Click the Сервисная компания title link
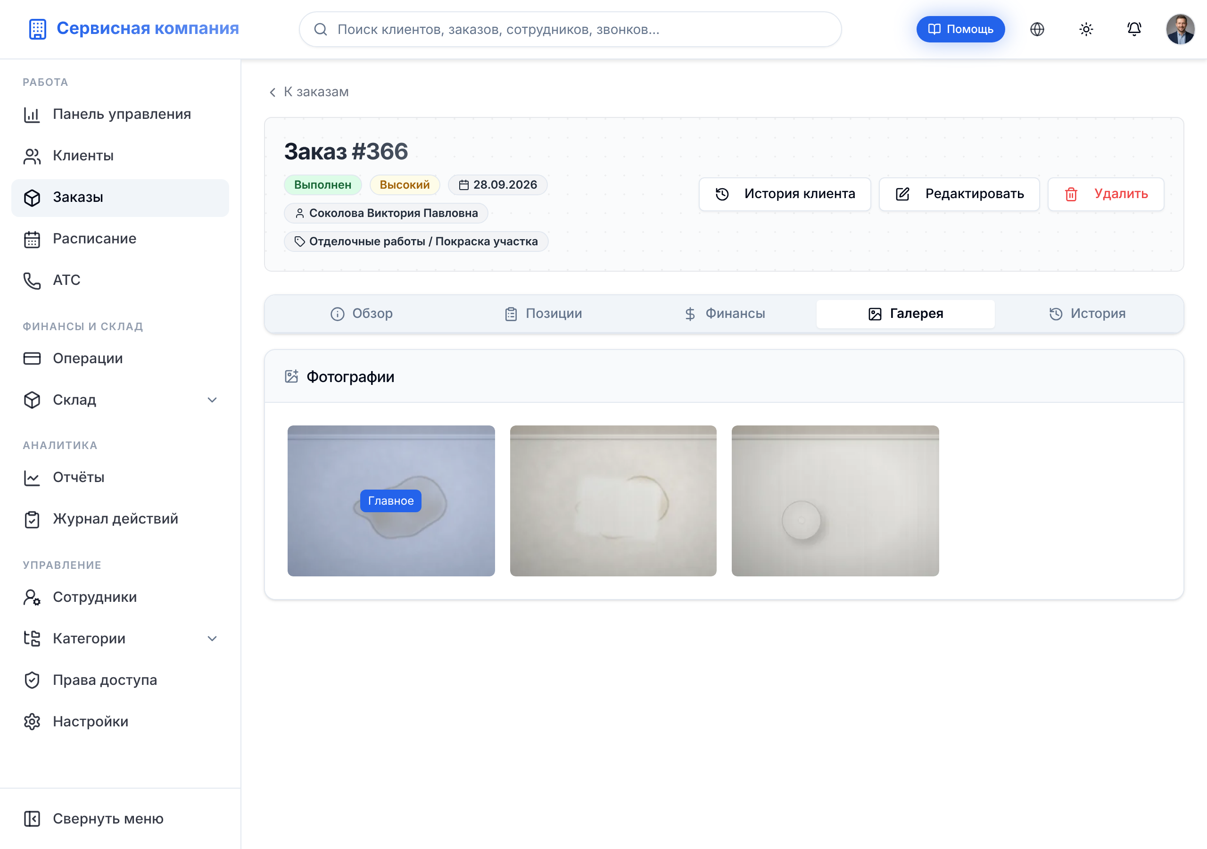 click(148, 28)
